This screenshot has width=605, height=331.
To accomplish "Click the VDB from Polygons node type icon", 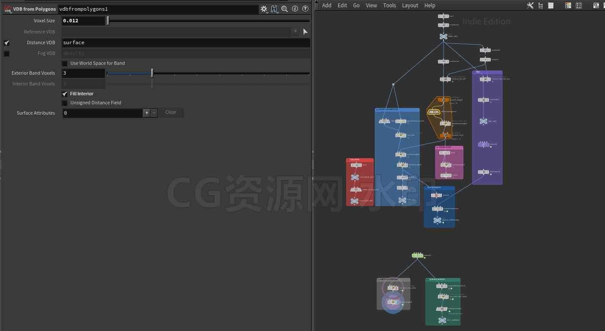I will [7, 9].
